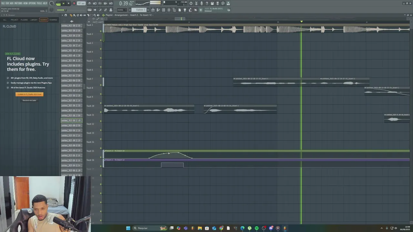The image size is (413, 232).
Task: Open the Browser toggle icon in toolbar
Action: coord(174,10)
